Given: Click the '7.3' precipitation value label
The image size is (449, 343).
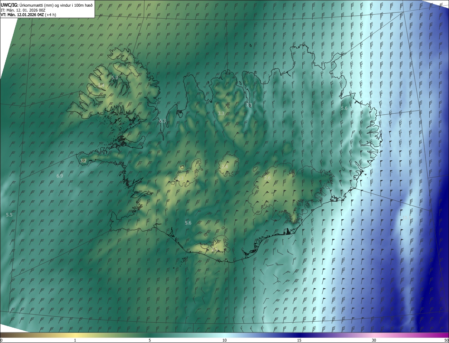Looking at the screenshot, I should click(249, 105).
